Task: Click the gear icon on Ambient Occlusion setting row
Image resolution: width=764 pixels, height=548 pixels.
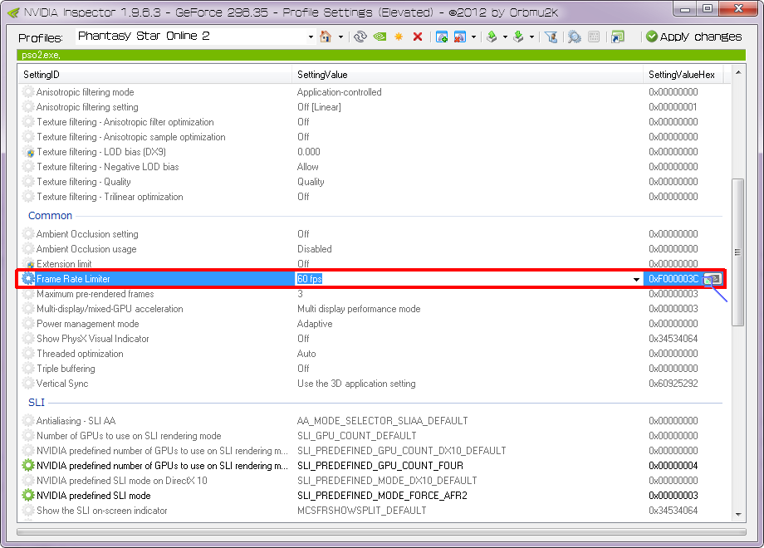Action: [x=28, y=234]
